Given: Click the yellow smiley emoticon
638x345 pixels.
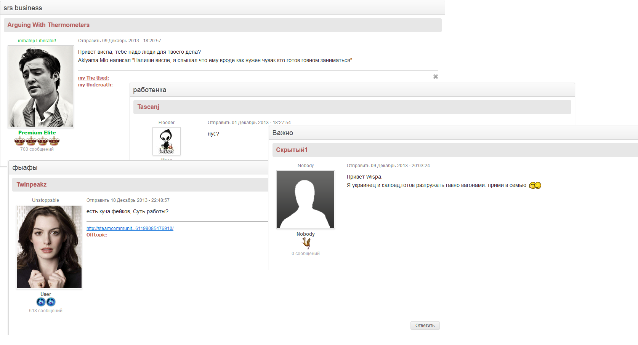Looking at the screenshot, I should point(535,185).
